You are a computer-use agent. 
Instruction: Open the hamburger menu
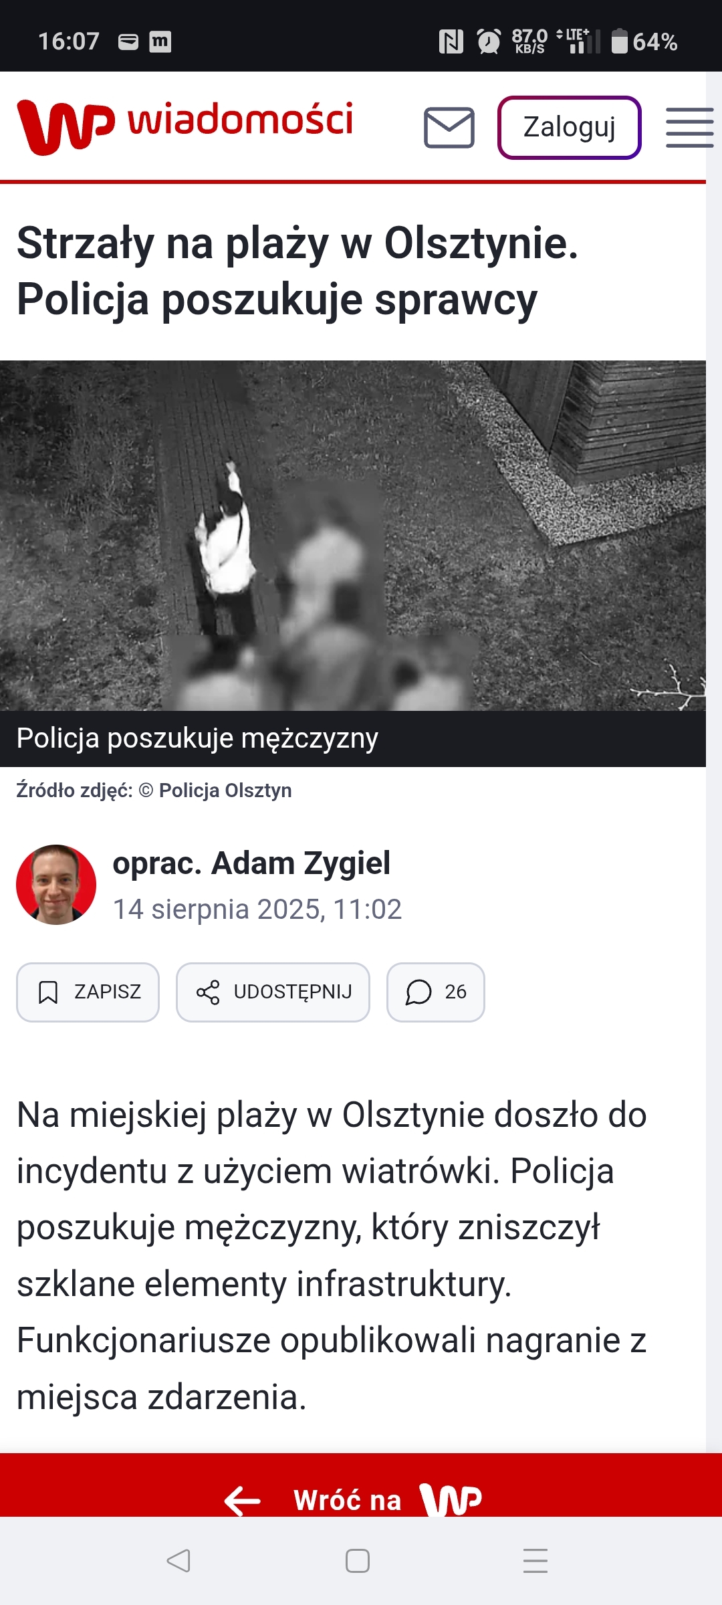pyautogui.click(x=689, y=127)
